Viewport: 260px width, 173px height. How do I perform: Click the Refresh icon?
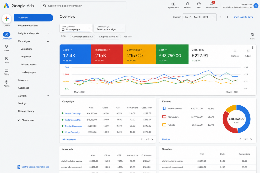[187, 4]
